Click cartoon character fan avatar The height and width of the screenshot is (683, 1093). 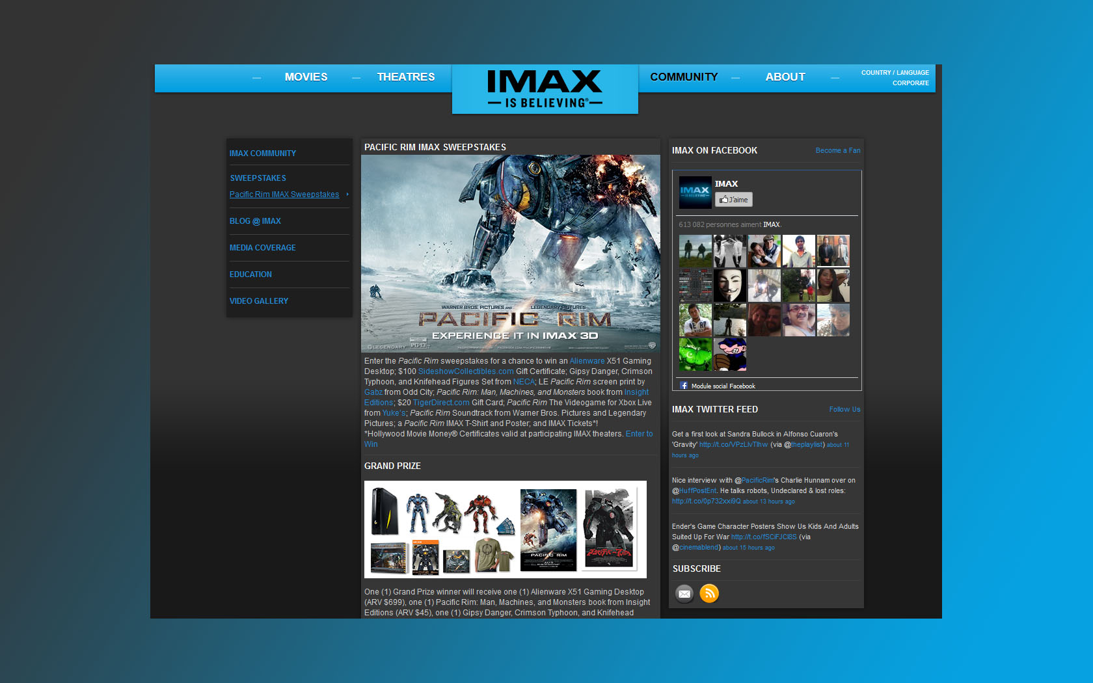coord(730,355)
